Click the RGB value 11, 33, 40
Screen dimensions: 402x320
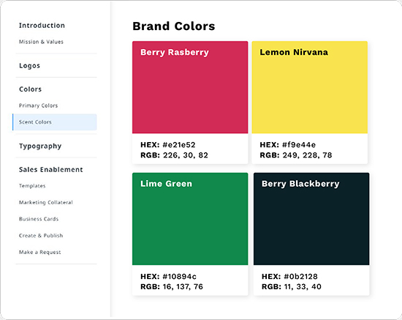click(x=303, y=286)
